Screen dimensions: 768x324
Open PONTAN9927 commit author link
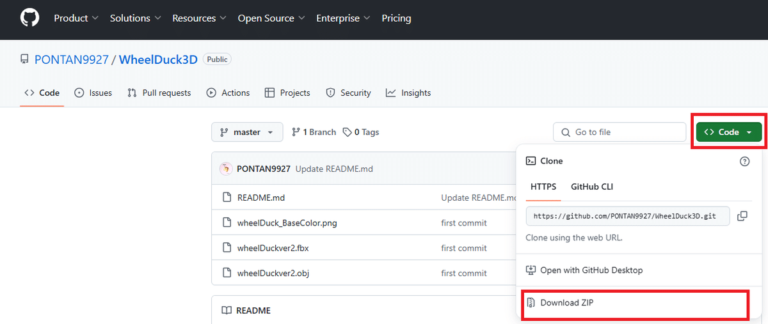coord(264,169)
